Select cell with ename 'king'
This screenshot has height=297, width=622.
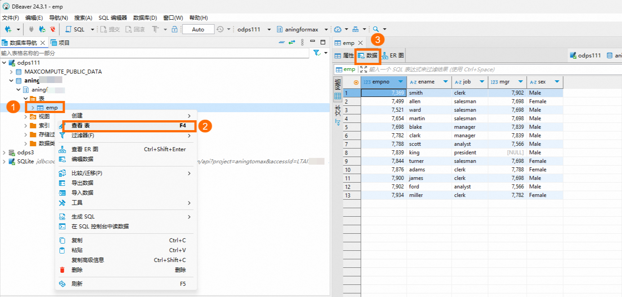coord(429,153)
